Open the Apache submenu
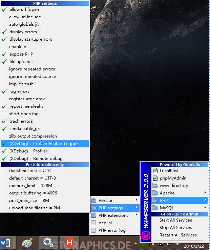Image resolution: width=210 pixels, height=250 pixels. pyautogui.click(x=180, y=193)
